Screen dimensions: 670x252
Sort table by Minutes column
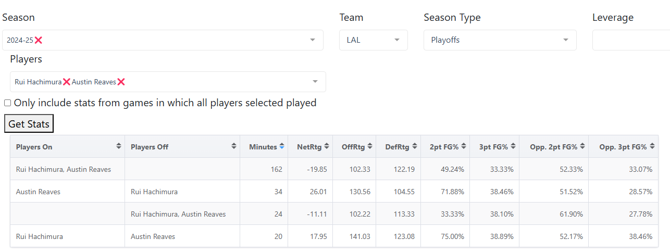click(282, 147)
